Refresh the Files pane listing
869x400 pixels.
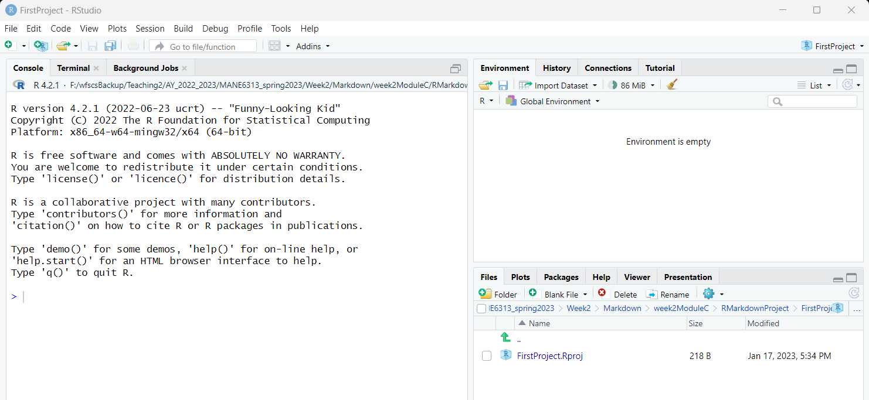[854, 294]
